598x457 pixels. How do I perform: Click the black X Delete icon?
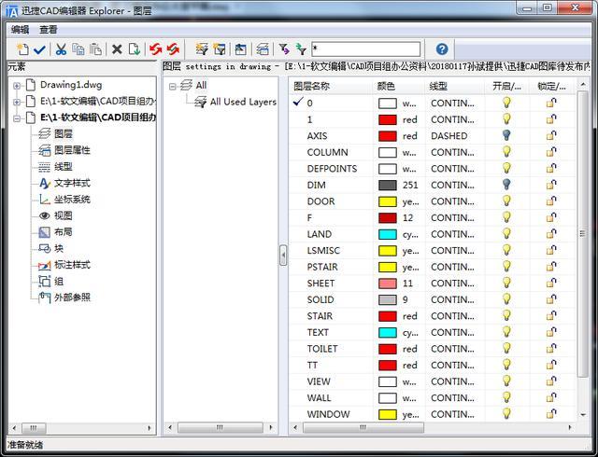pos(117,49)
